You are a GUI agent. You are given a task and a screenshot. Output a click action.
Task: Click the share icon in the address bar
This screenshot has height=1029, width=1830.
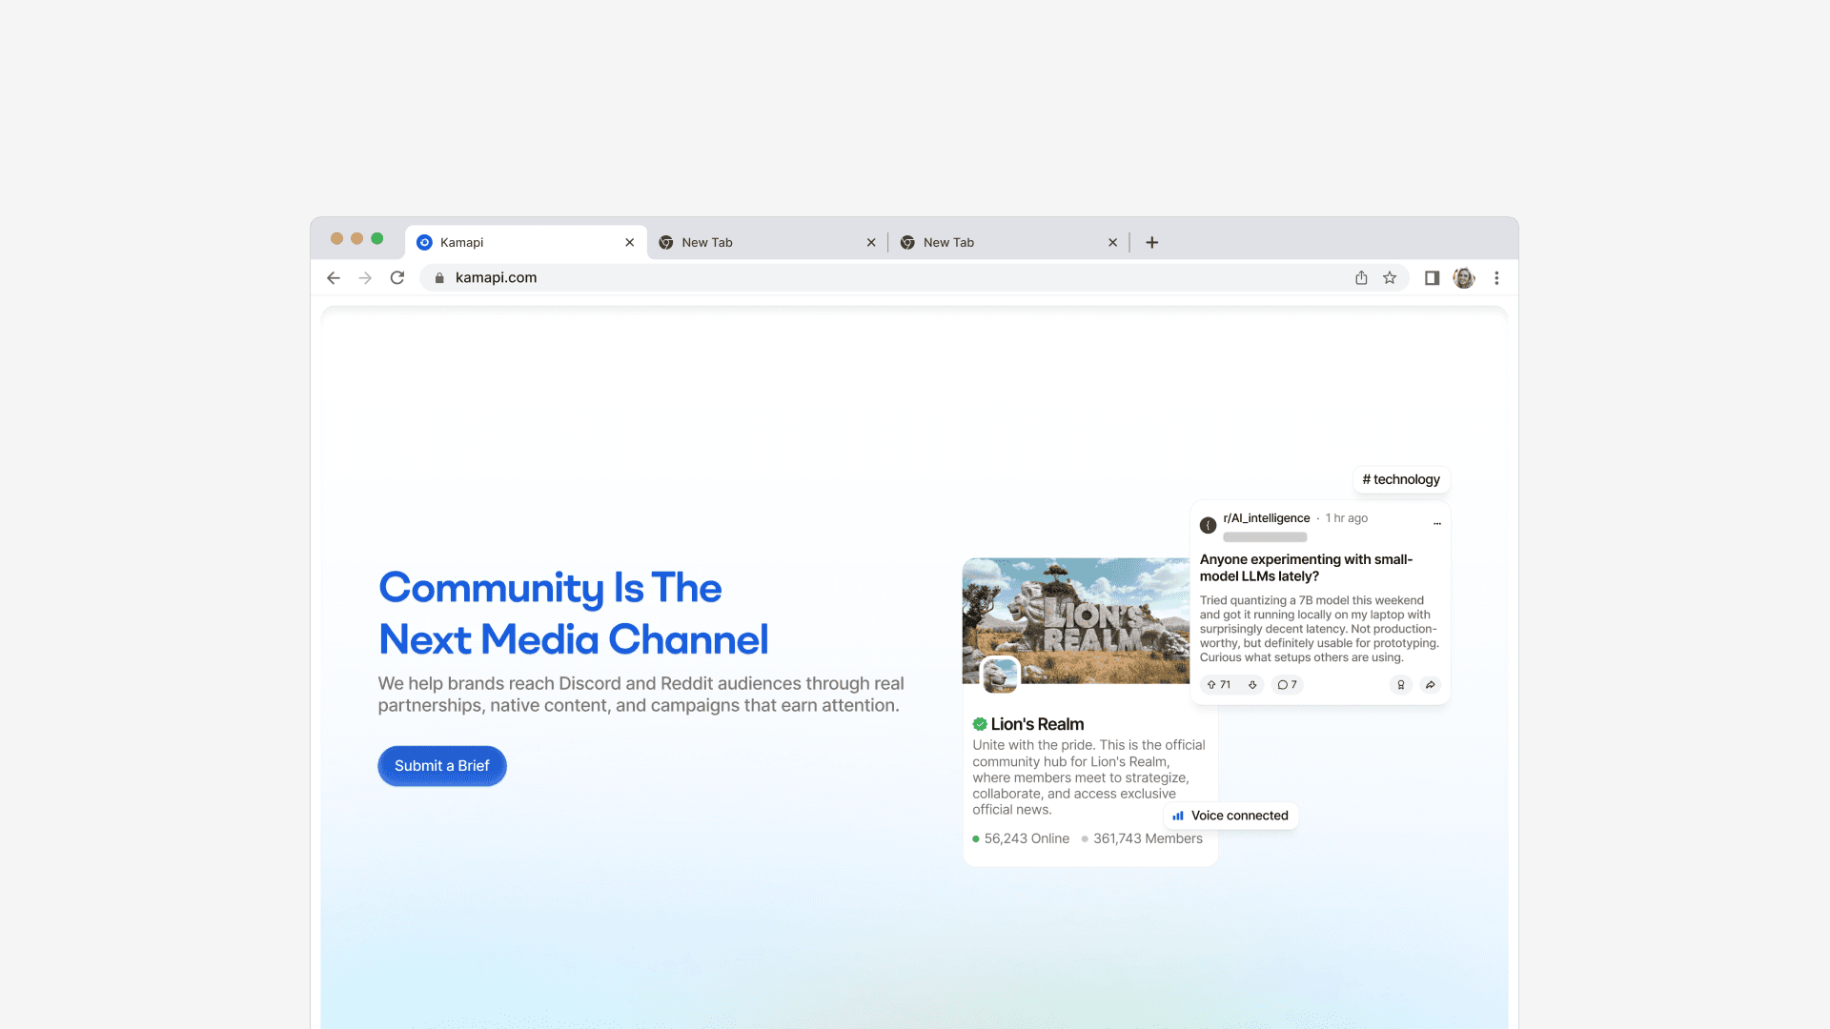1361,277
